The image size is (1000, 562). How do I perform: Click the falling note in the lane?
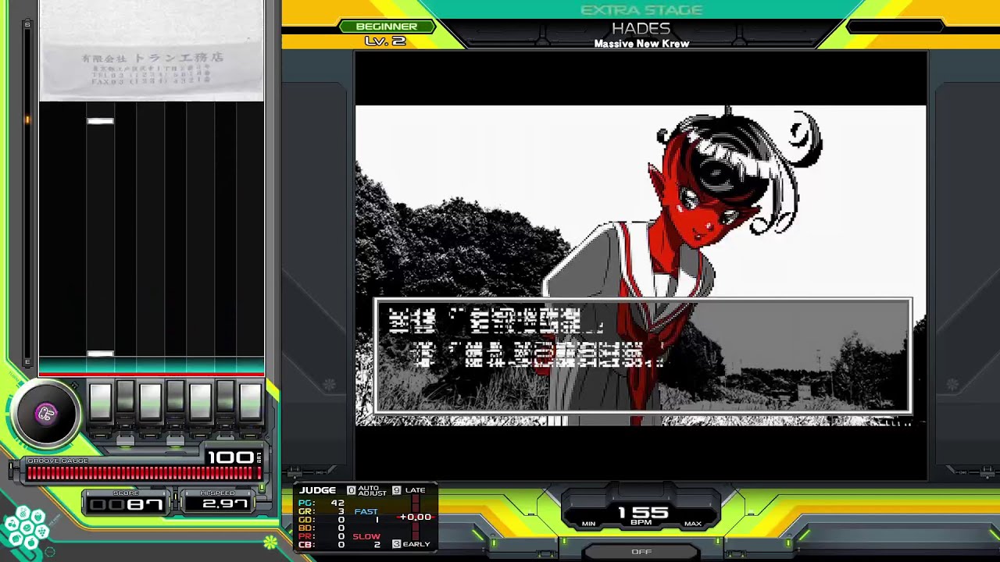(101, 121)
